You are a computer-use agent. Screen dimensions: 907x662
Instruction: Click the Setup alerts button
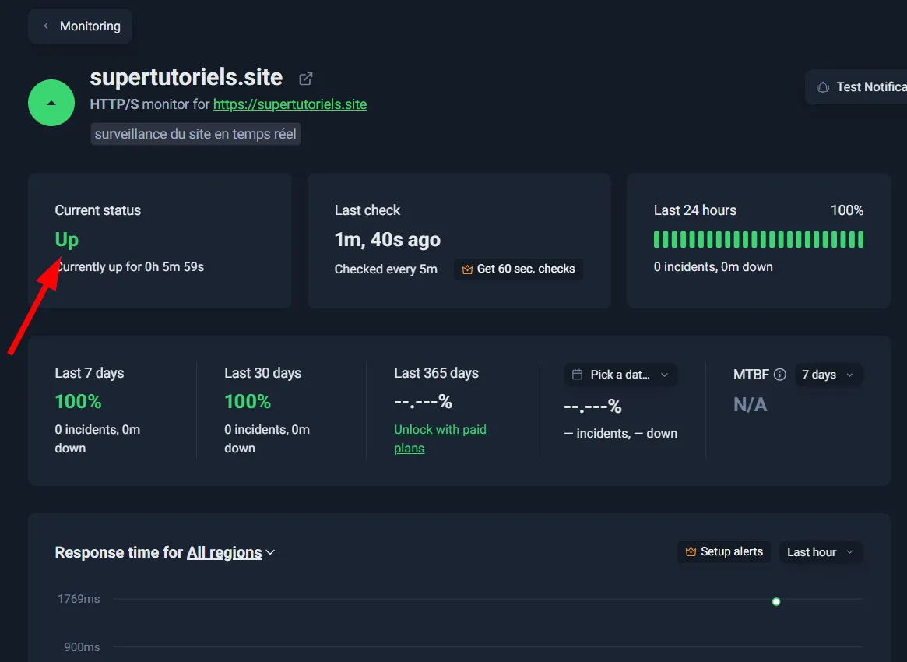click(723, 551)
